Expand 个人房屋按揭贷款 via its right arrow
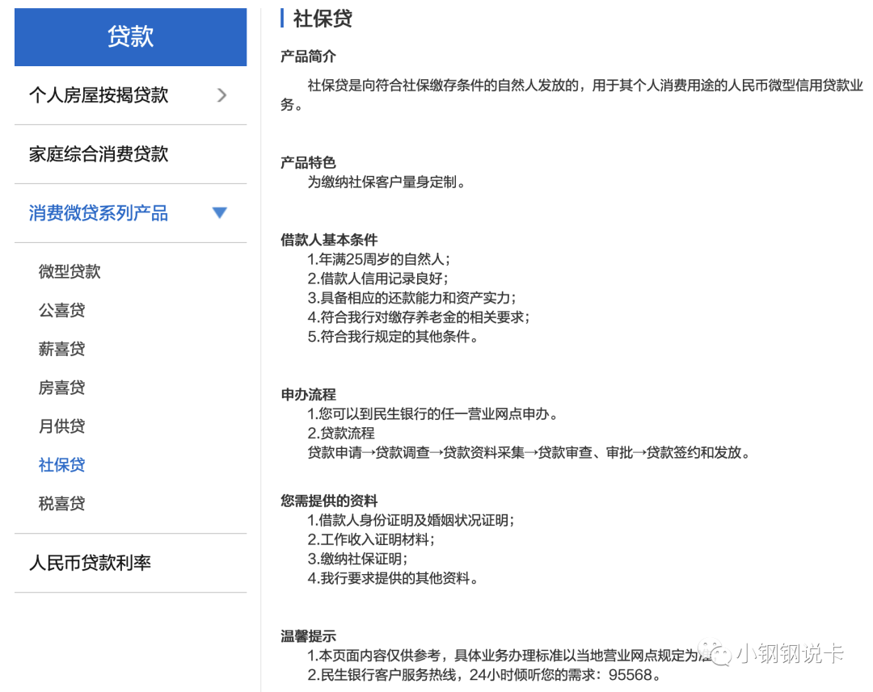 221,95
